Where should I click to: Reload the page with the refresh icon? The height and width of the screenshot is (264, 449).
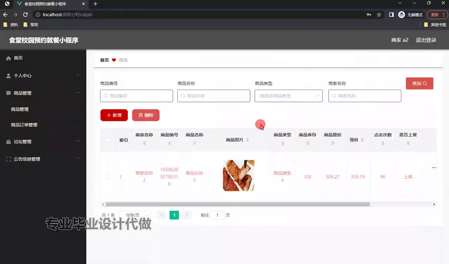pos(26,15)
